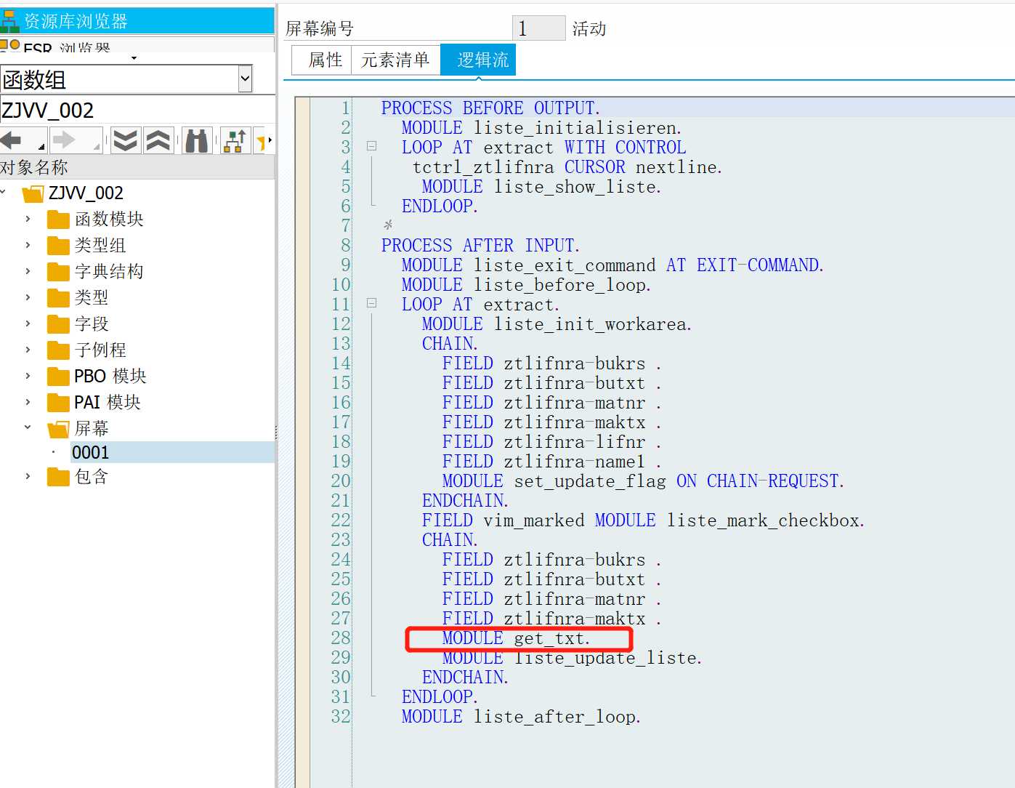1015x788 pixels.
Task: Click the 类型组 folder icon
Action: point(58,246)
